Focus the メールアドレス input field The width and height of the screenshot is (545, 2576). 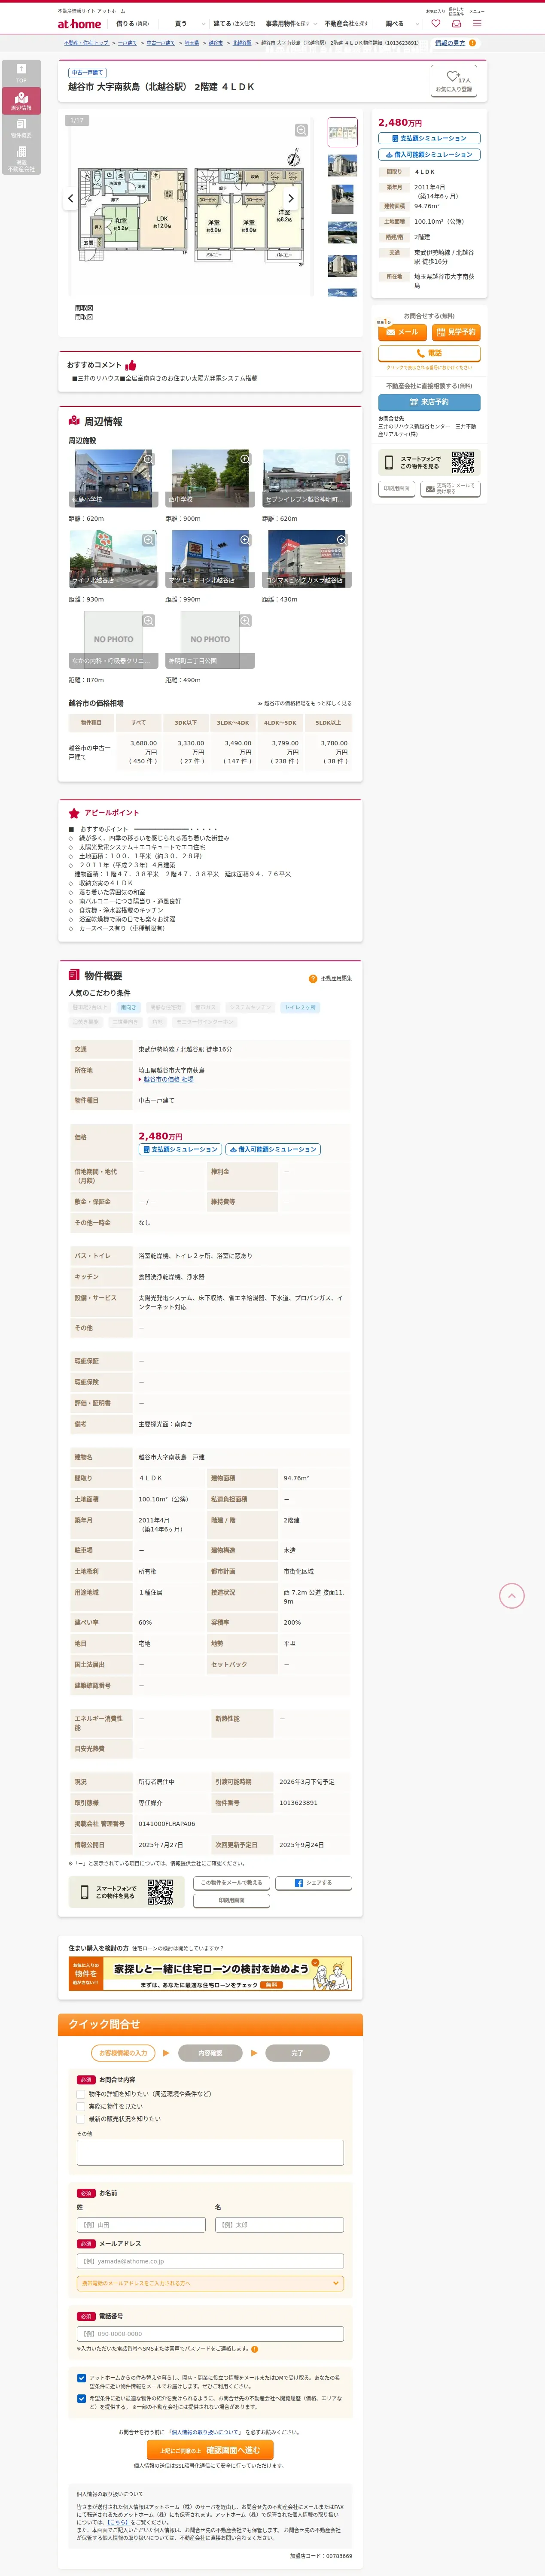210,2261
